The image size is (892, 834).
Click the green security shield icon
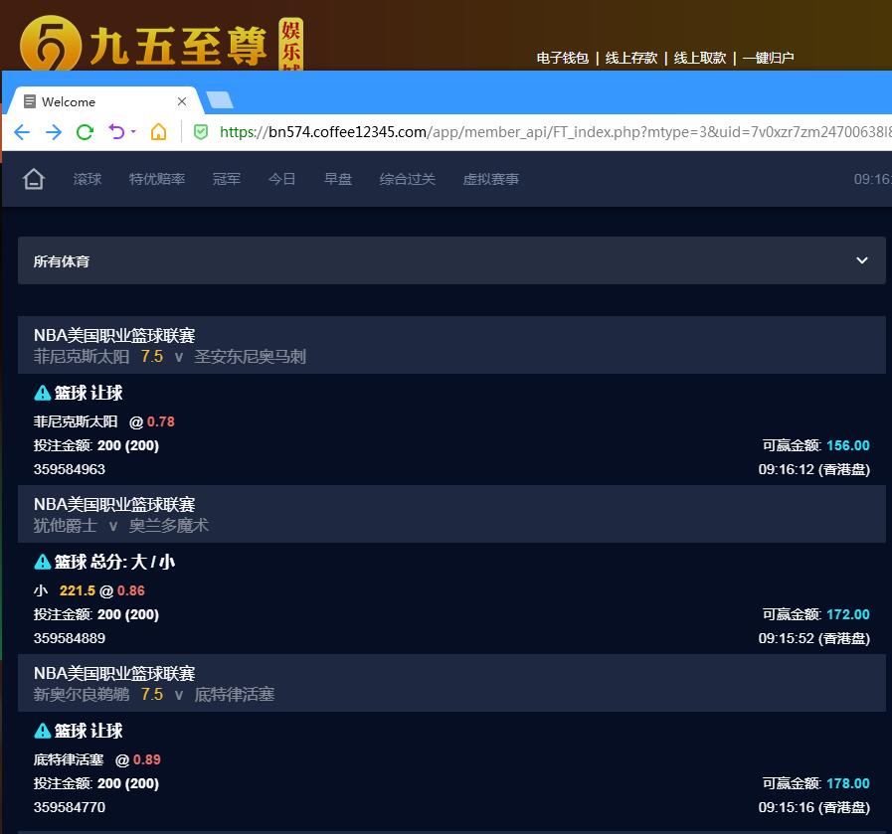pyautogui.click(x=200, y=132)
